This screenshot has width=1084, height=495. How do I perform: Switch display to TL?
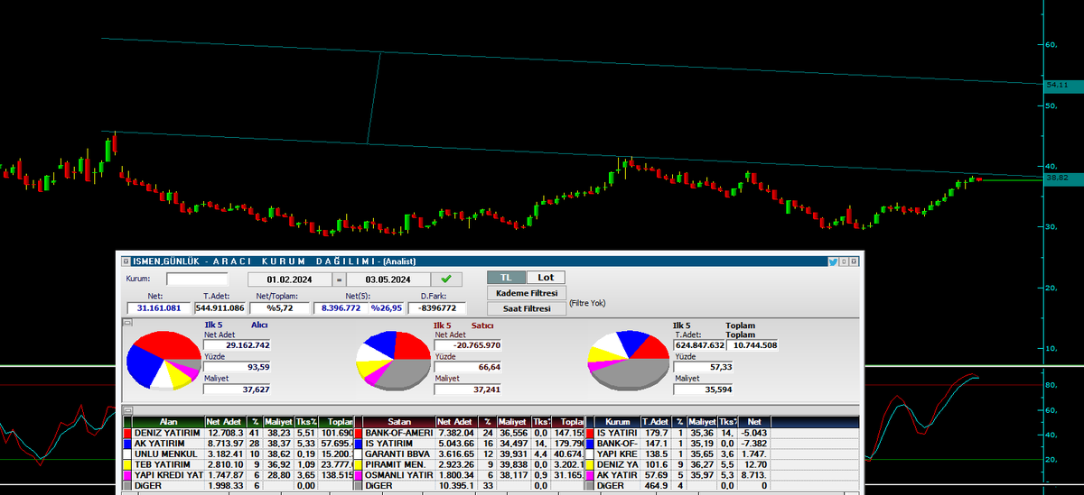pyautogui.click(x=505, y=278)
